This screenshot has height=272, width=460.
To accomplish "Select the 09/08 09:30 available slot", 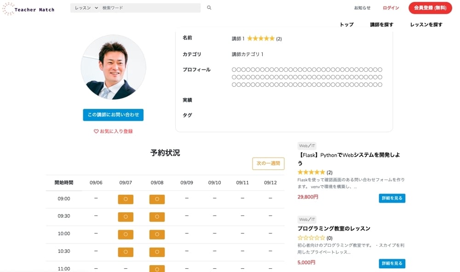I will pos(157,216).
